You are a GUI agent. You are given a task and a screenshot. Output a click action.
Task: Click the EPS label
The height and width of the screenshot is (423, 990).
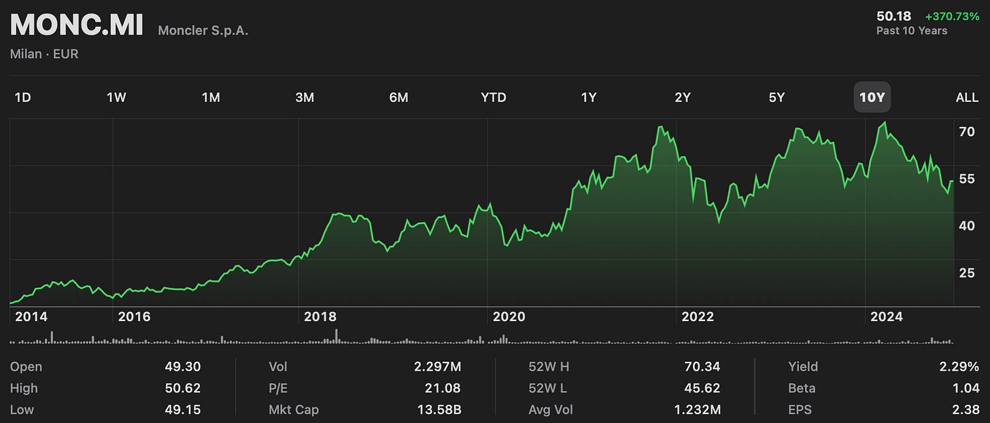[x=800, y=410]
